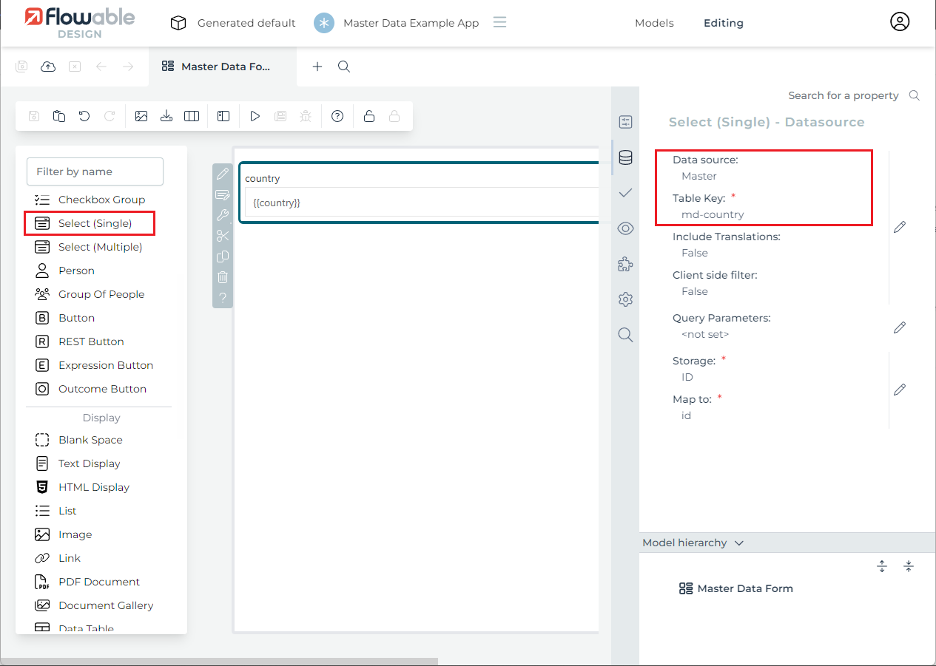936x666 pixels.
Task: Switch to the Master Data Fo... tab
Action: [223, 67]
